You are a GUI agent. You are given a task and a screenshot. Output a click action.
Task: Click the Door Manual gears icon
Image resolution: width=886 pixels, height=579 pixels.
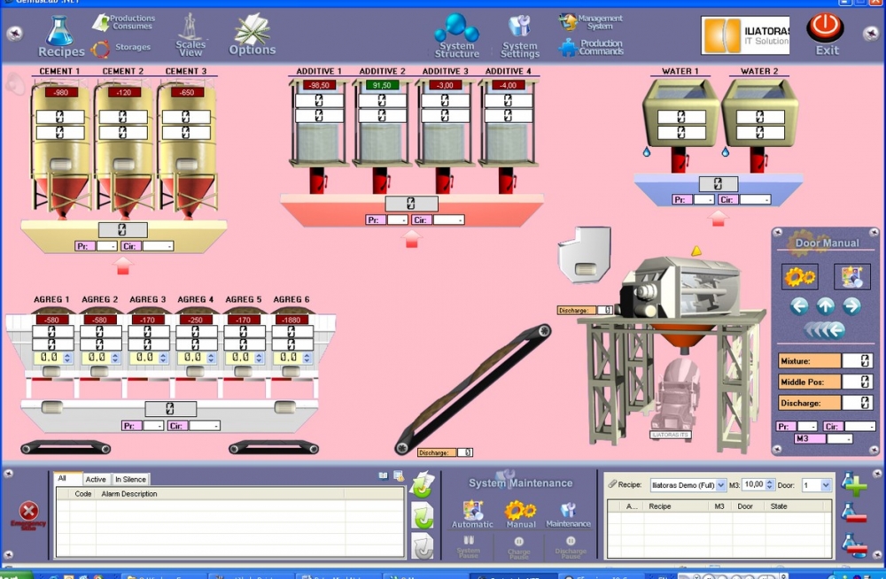(x=799, y=276)
